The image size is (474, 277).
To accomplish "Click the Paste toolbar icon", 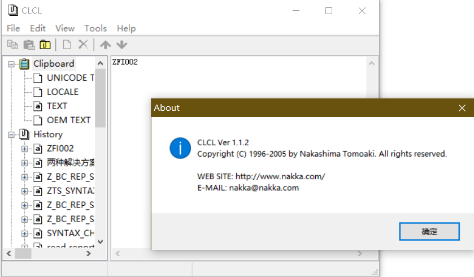I will click(x=29, y=45).
